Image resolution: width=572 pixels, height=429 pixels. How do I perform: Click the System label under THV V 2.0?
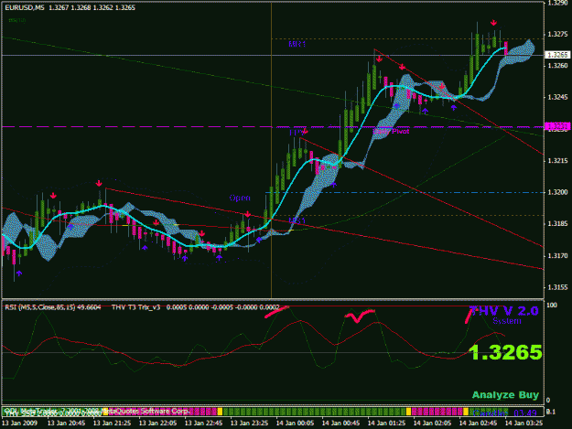point(507,321)
